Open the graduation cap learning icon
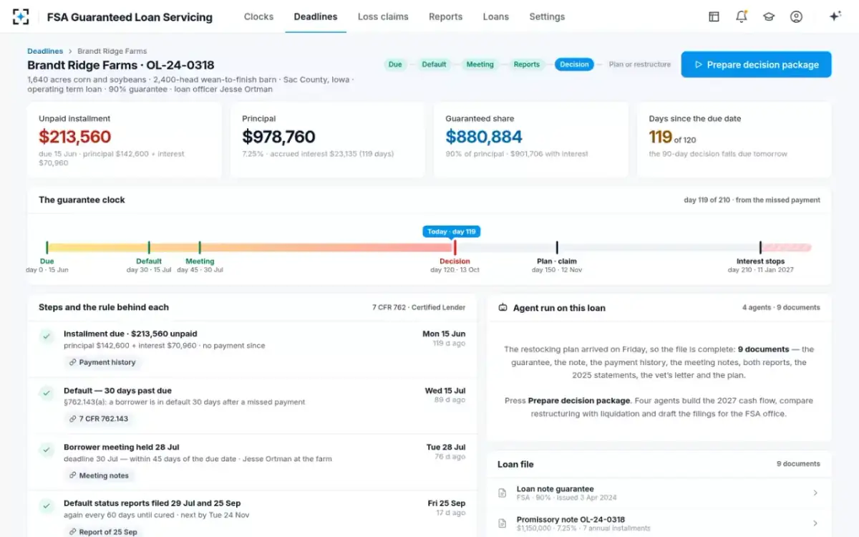859x537 pixels. 769,16
